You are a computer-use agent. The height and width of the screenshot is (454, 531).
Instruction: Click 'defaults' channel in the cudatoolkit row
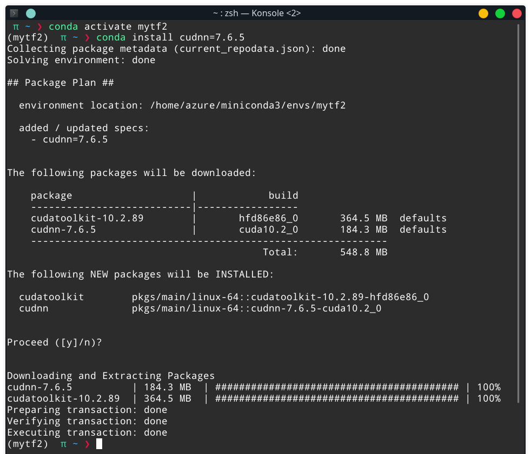pyautogui.click(x=423, y=219)
